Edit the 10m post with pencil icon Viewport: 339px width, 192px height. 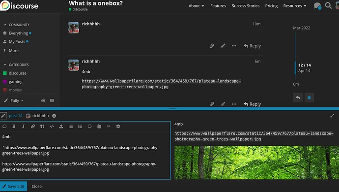[223, 46]
